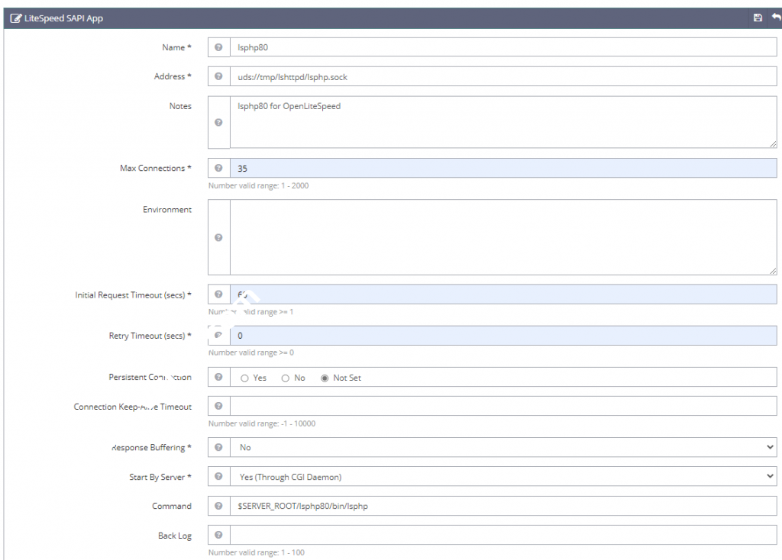Grab the Environment textarea resize handle
This screenshot has height=560, width=782.
[x=773, y=270]
